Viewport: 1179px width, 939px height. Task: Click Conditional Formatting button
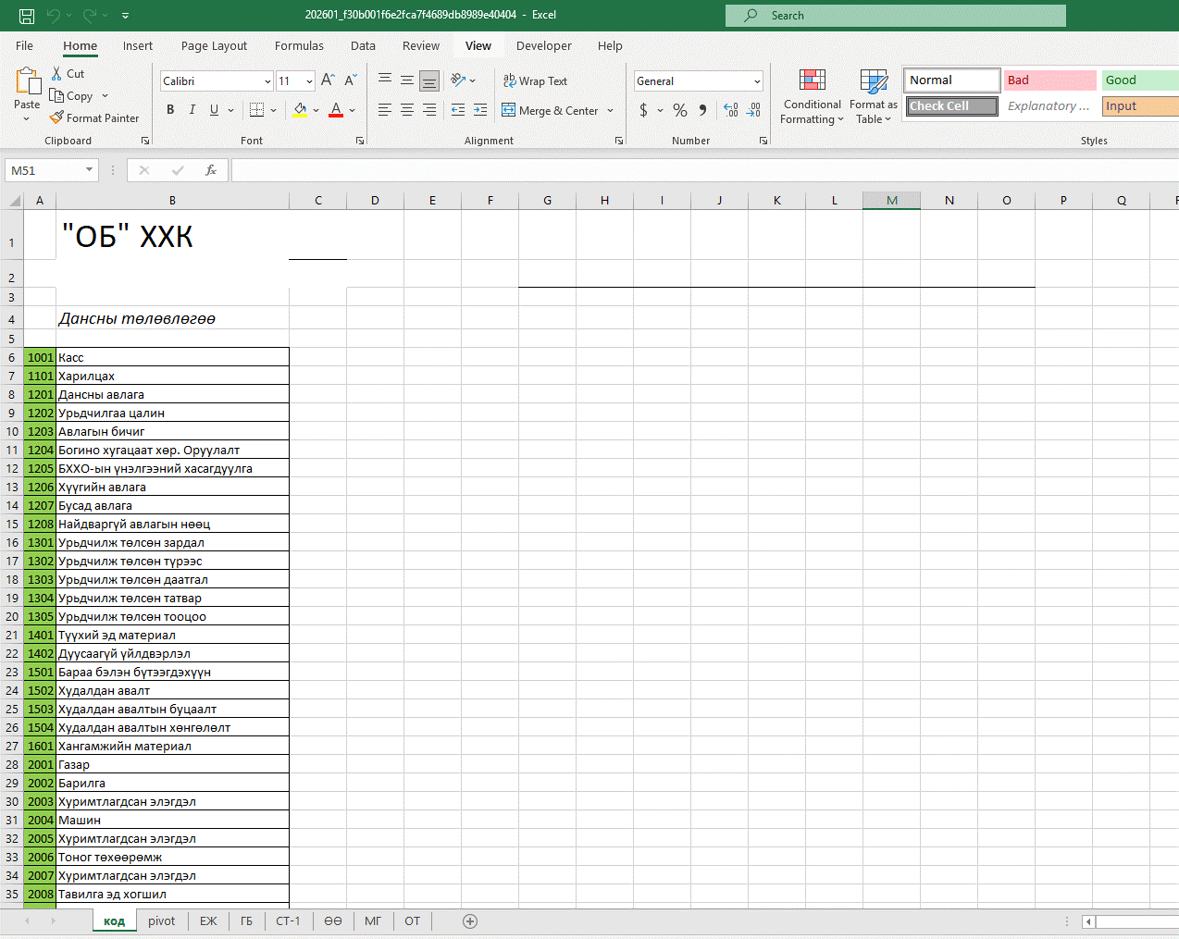tap(812, 96)
